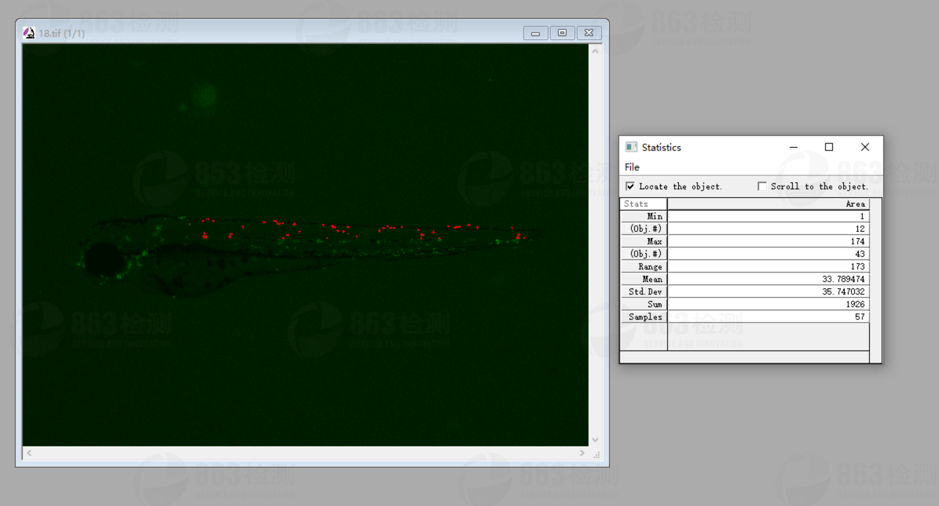Click the Range row label

tap(644, 267)
